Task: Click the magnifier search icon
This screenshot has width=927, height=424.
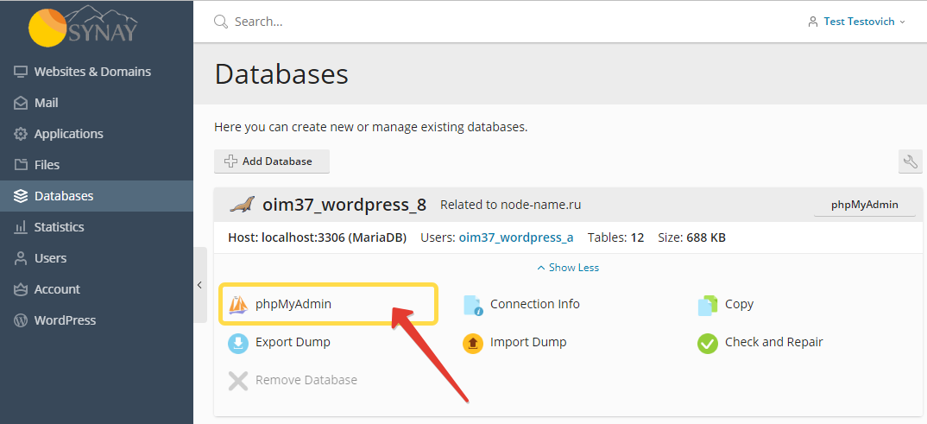Action: (220, 22)
